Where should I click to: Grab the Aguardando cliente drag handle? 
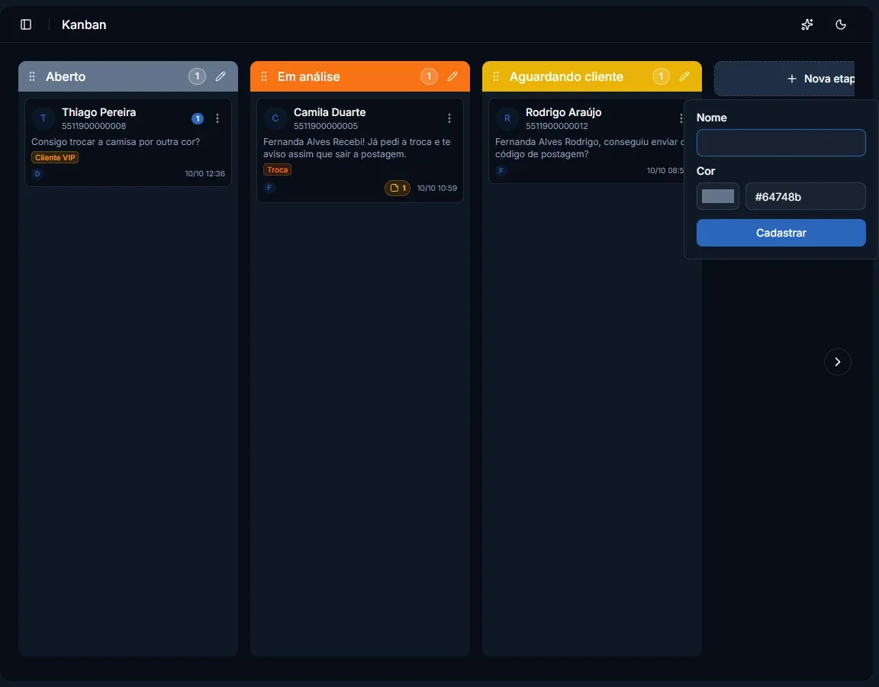(x=496, y=76)
